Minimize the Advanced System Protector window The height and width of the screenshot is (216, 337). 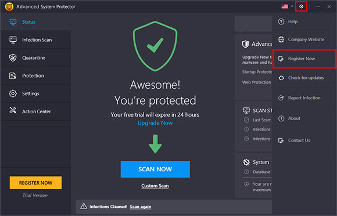tap(318, 6)
